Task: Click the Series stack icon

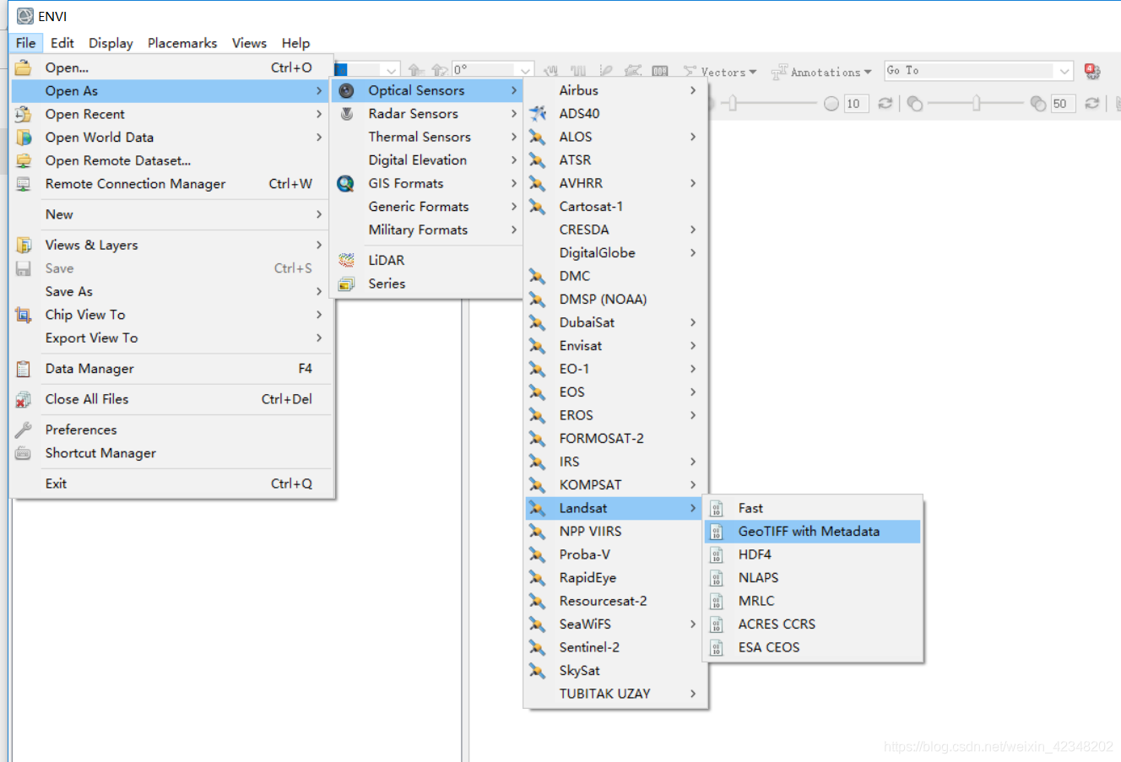Action: (x=346, y=284)
